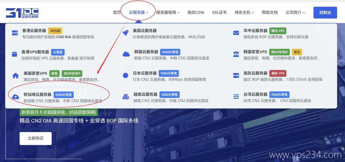Image resolution: width=345 pixels, height=162 pixels.
Task: Click text '洛阳多线 BGP 云服务器，全网互联互通'
Action: point(276,37)
